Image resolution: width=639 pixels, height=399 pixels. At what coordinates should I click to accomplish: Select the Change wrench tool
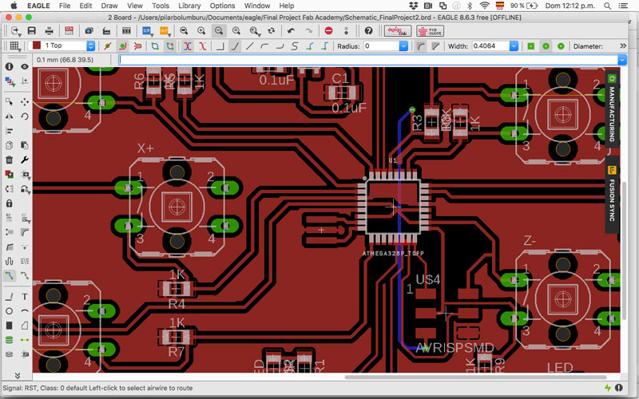(25, 160)
